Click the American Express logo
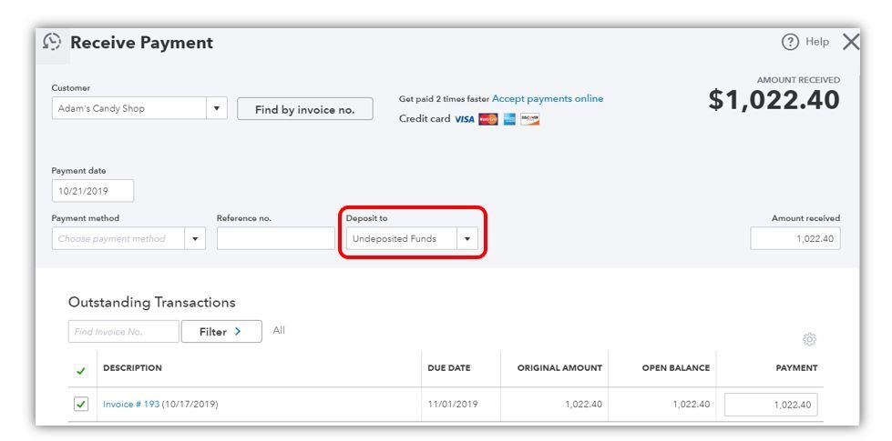 pos(509,119)
